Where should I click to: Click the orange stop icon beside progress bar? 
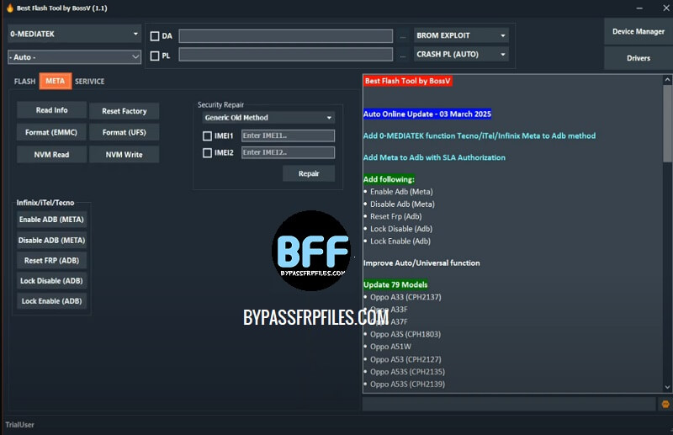point(665,404)
